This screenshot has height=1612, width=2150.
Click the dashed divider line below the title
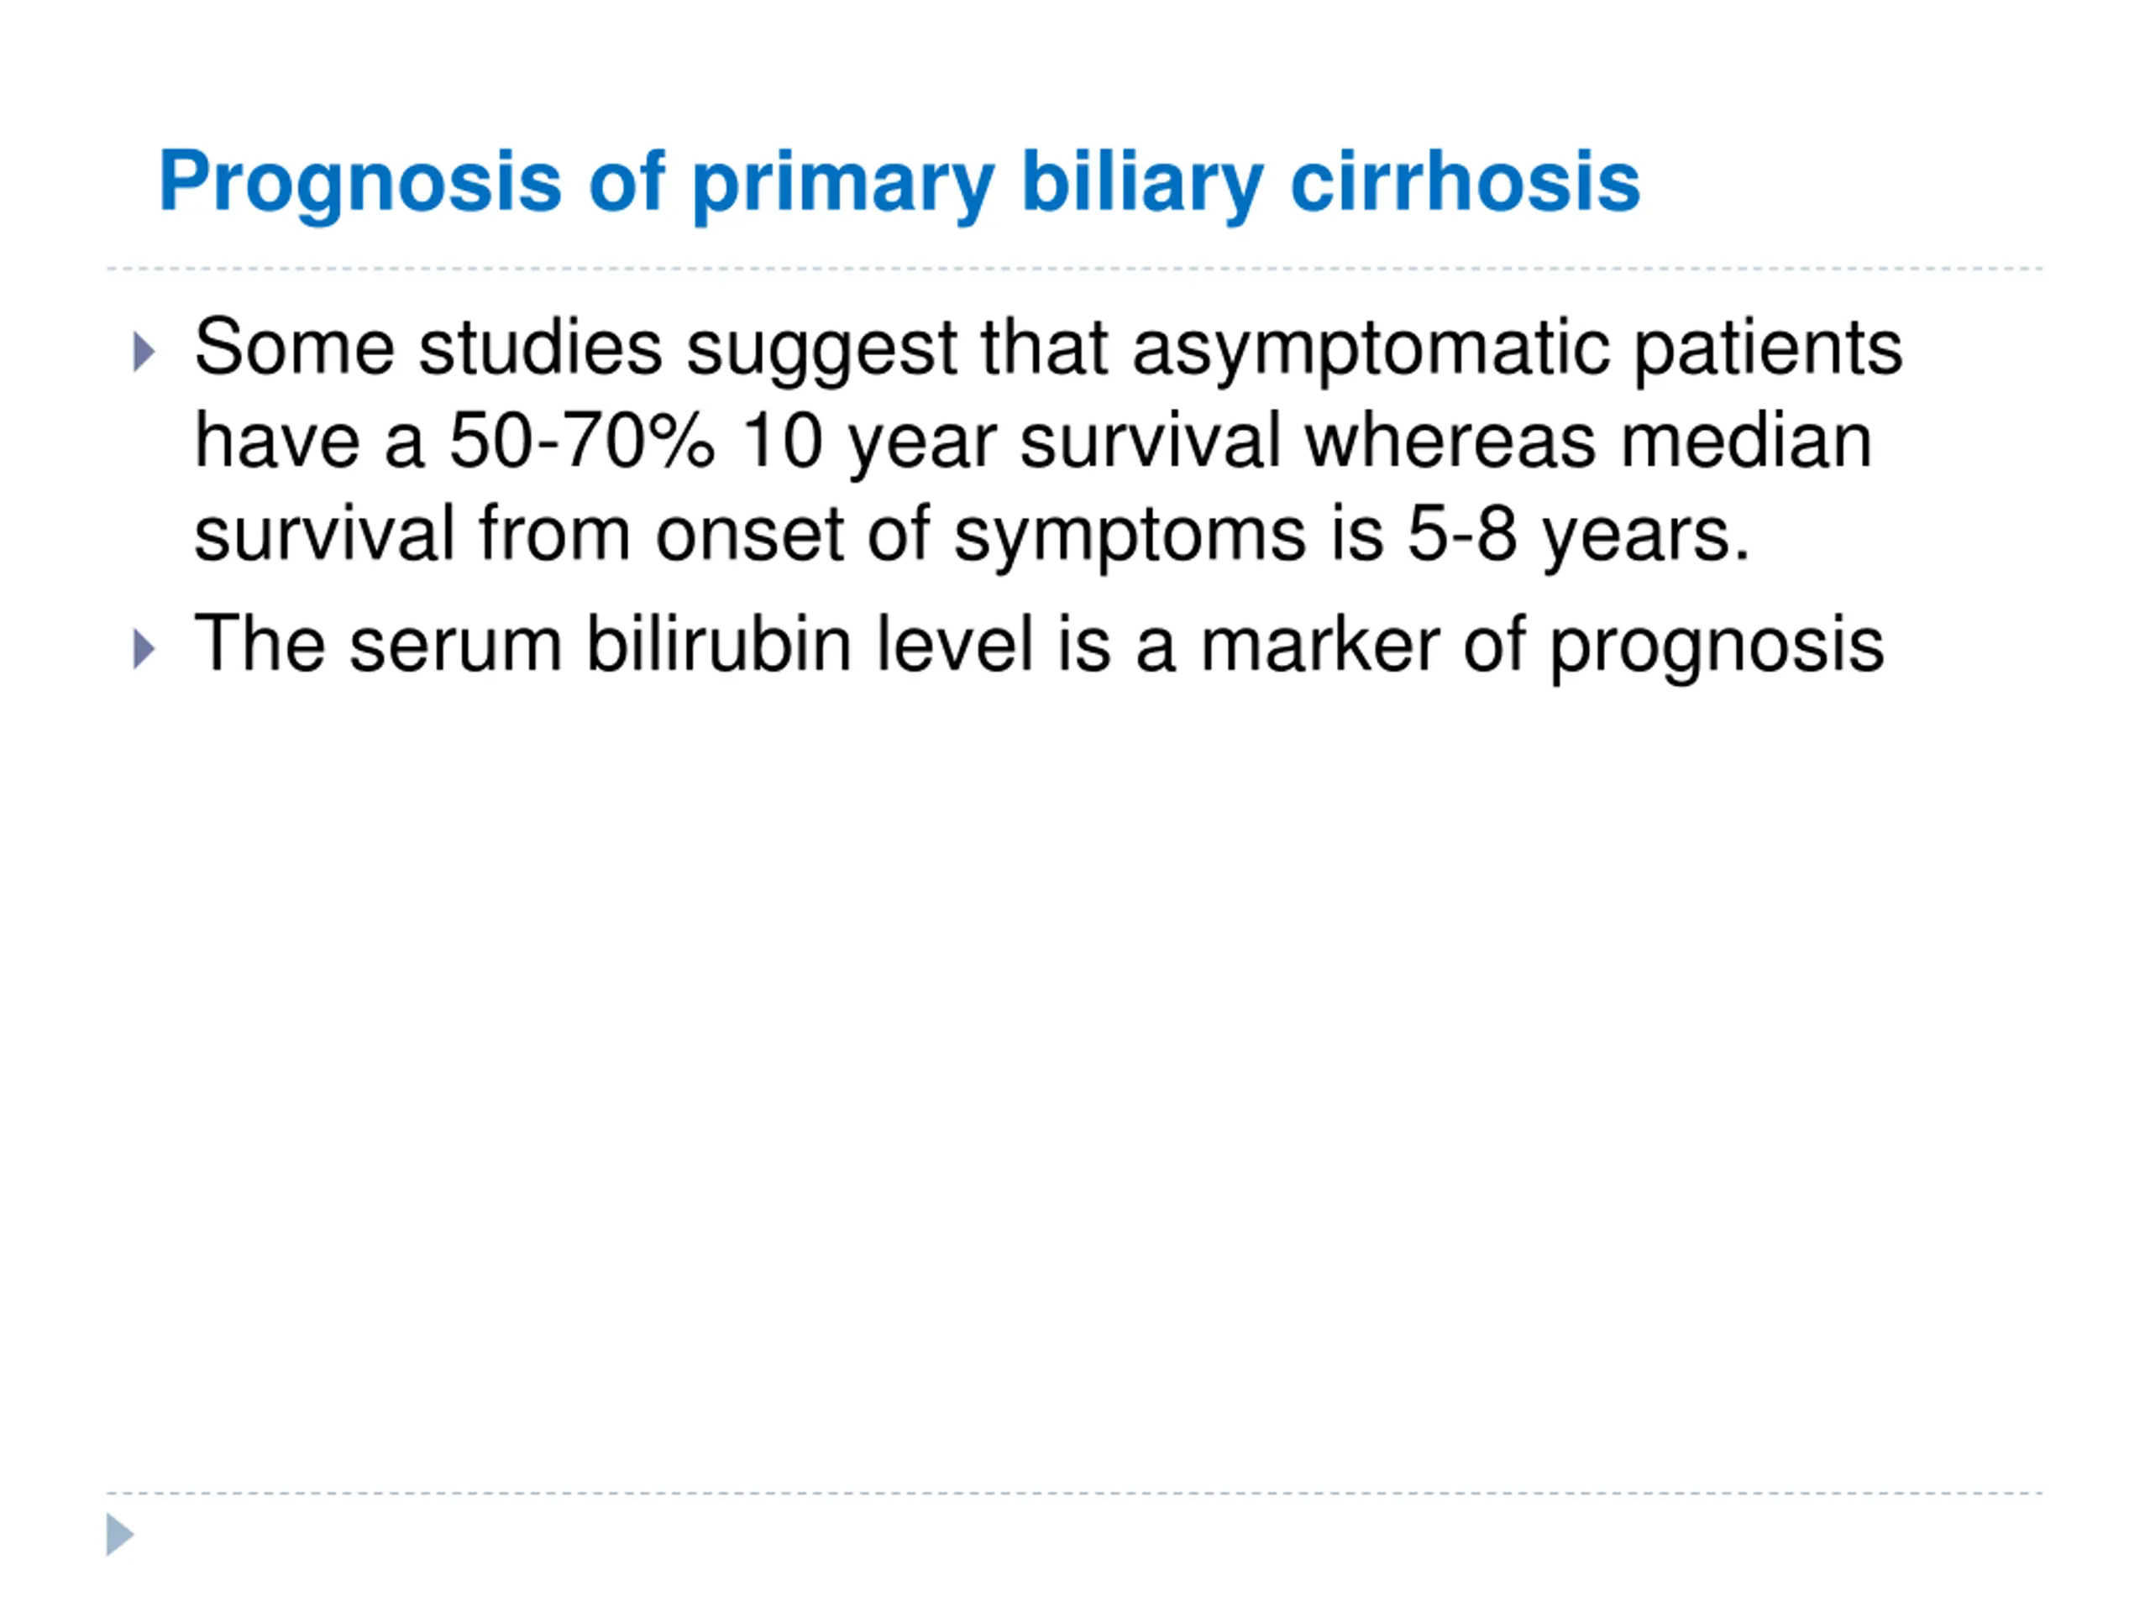click(1075, 270)
